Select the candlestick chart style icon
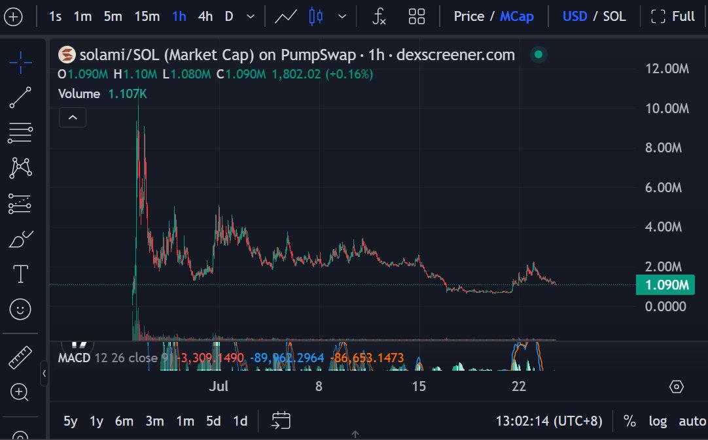Image resolution: width=708 pixels, height=440 pixels. coord(315,17)
